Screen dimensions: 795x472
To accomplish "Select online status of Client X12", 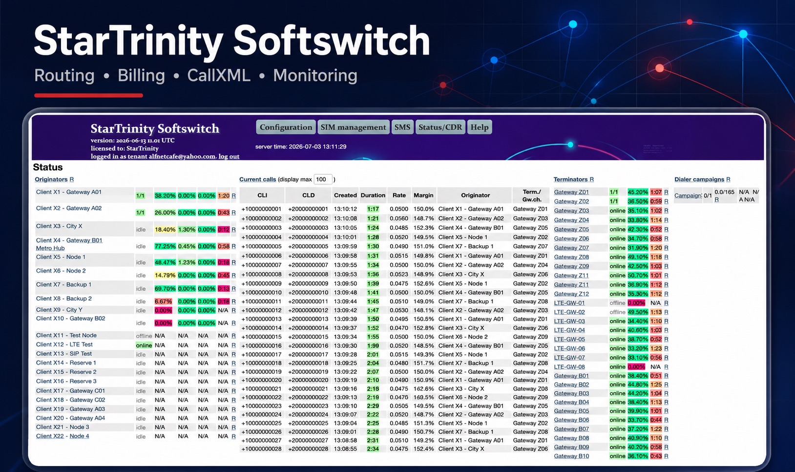I will pos(144,345).
